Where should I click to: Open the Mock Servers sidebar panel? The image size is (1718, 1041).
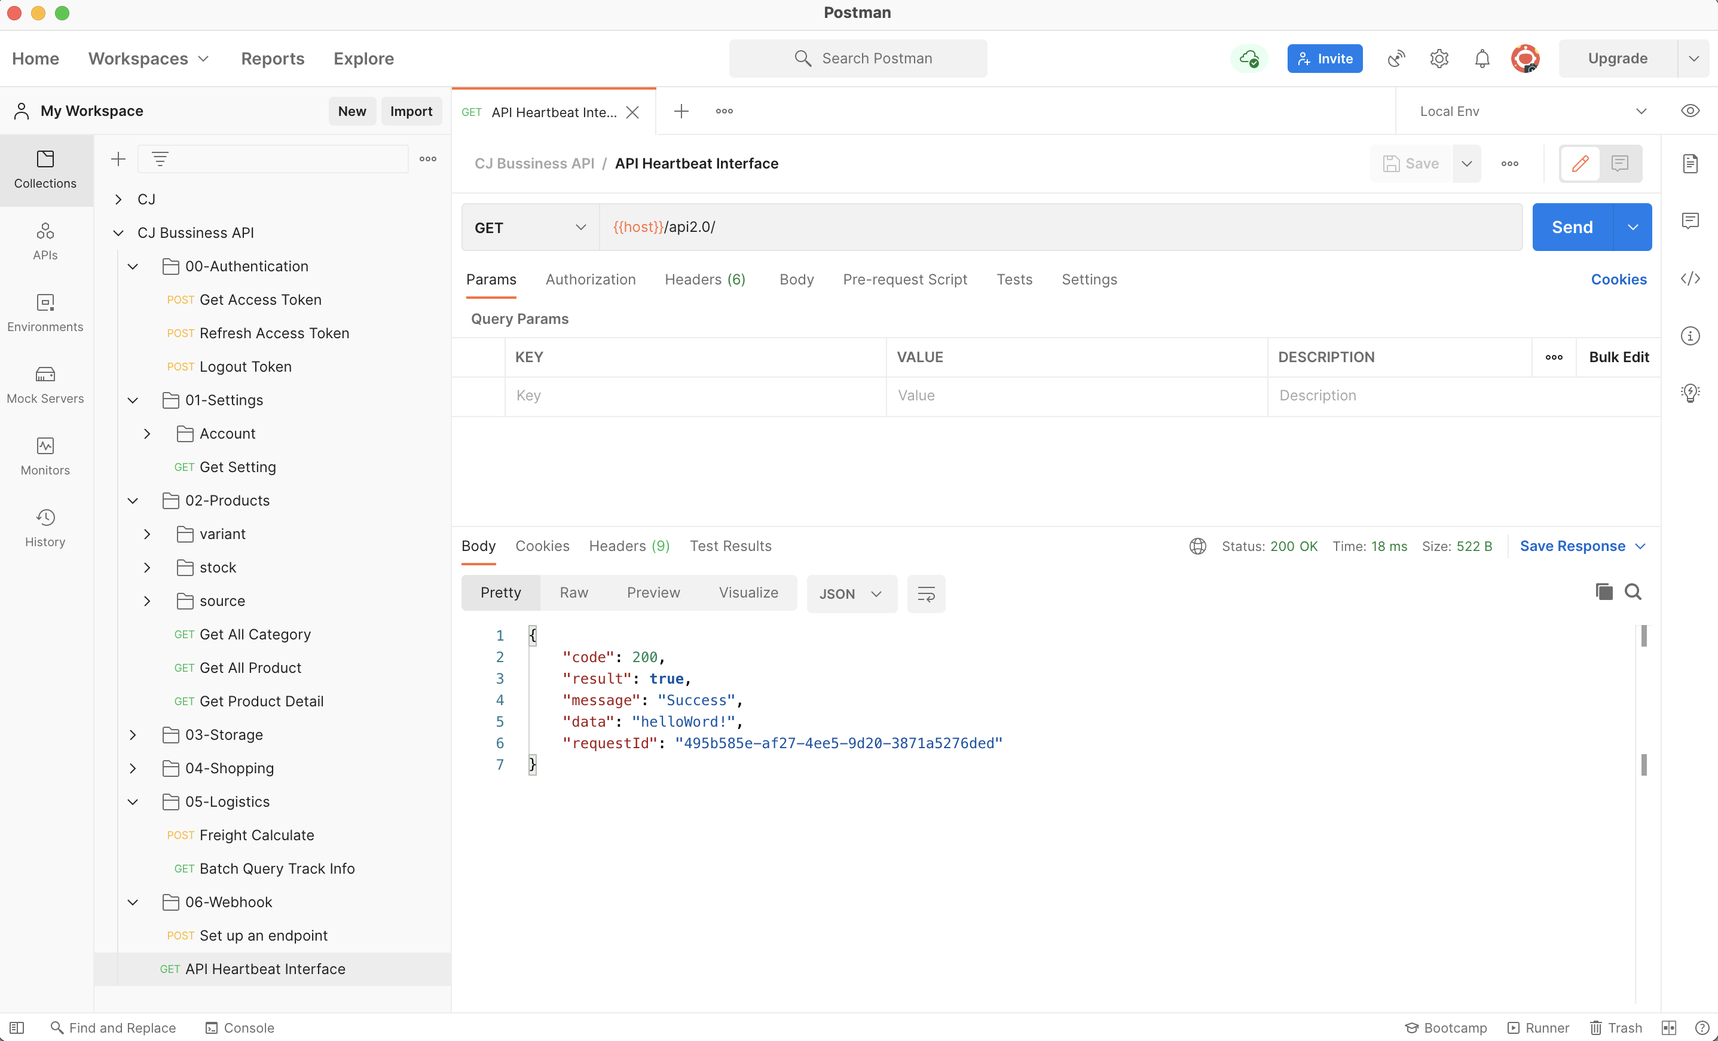pyautogui.click(x=45, y=385)
